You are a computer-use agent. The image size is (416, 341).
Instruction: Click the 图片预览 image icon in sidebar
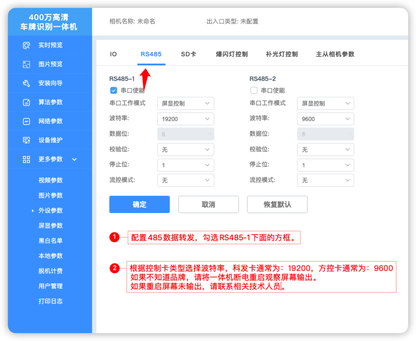(26, 64)
